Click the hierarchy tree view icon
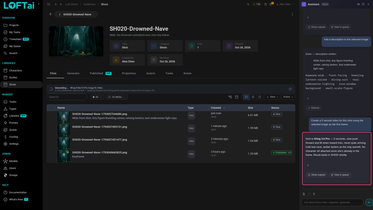The image size is (373, 210). point(230,97)
